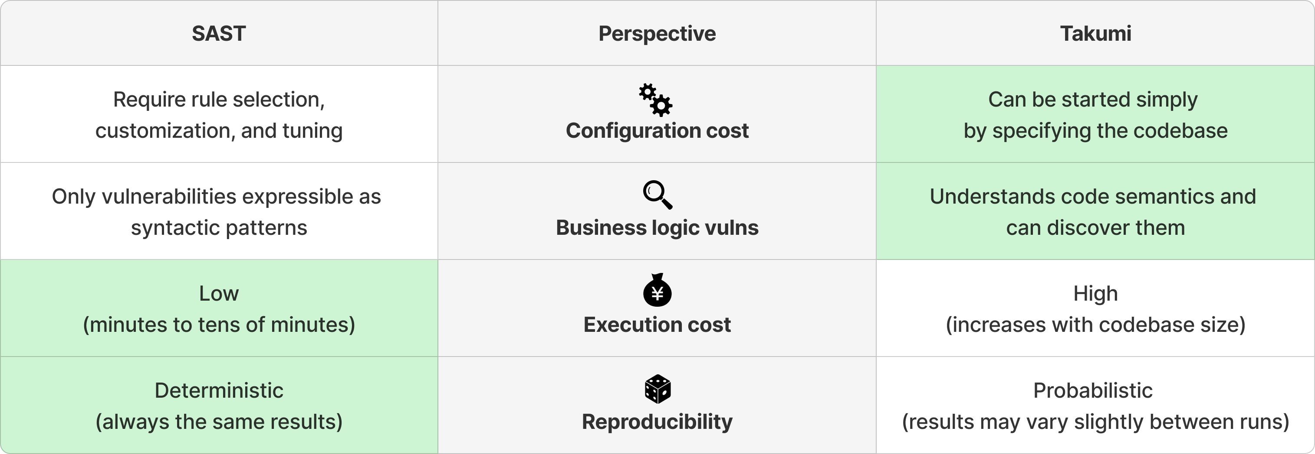Click the 'Can be started simply' Takumi cell

tap(1095, 115)
